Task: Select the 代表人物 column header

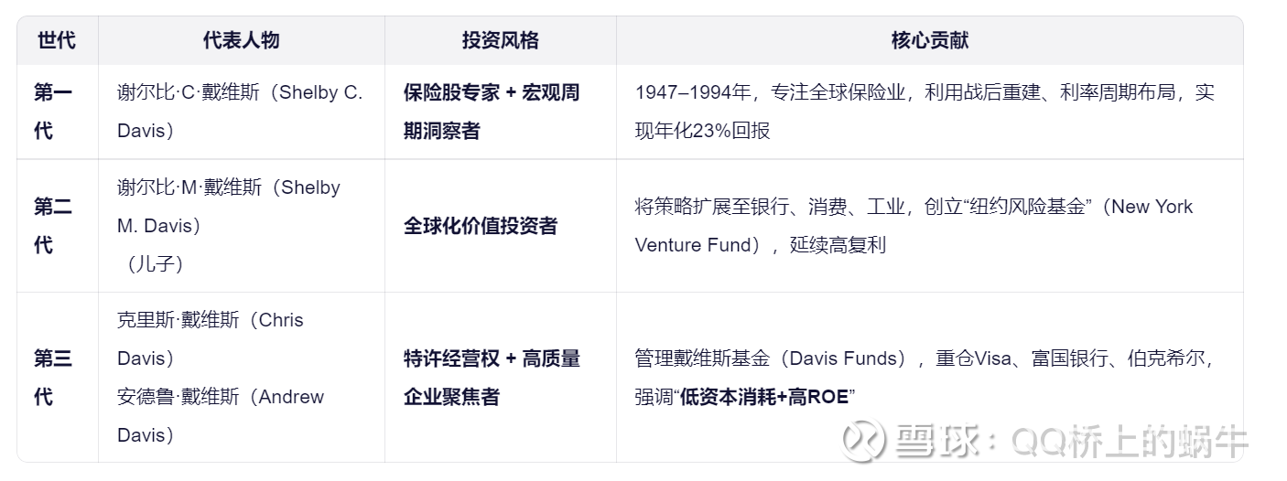Action: (241, 40)
